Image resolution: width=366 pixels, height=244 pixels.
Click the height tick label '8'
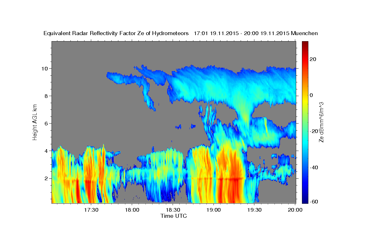47,96
